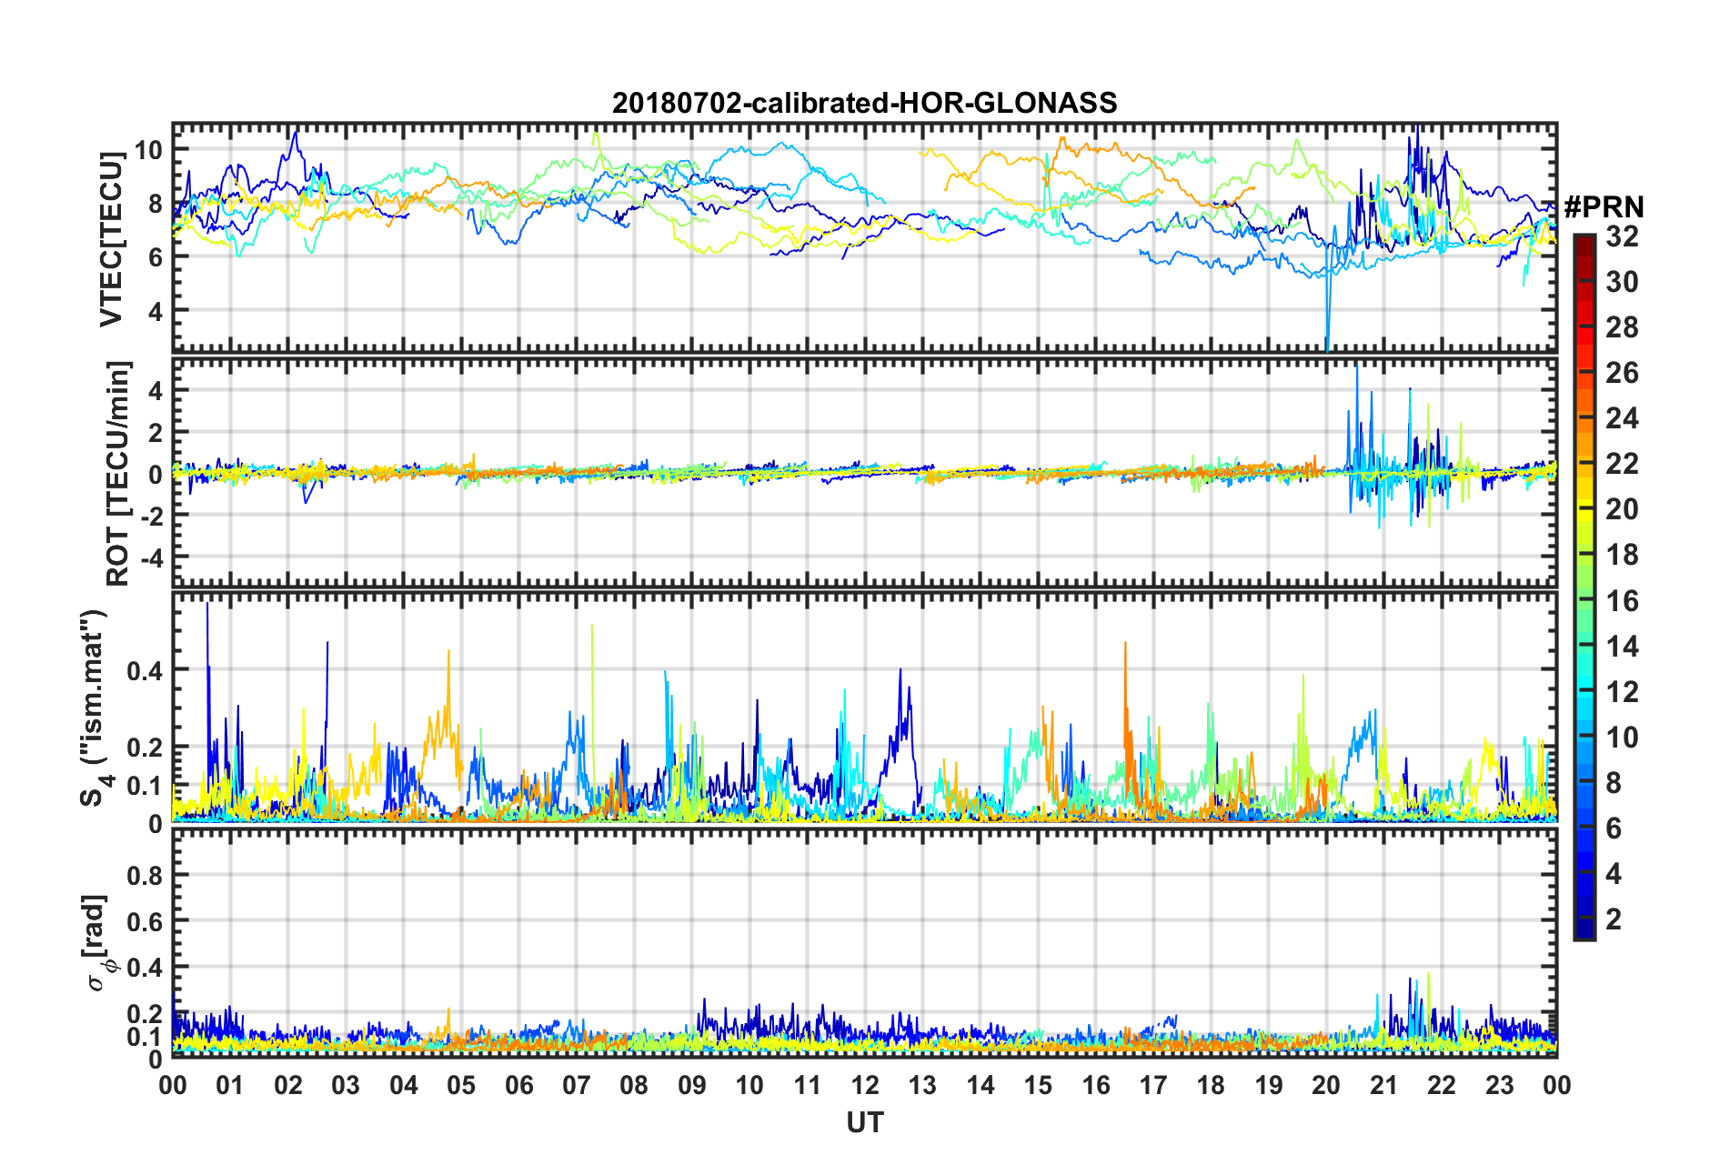This screenshot has width=1730, height=1175.
Task: Click S4 axis tick label 0.1
Action: click(146, 786)
